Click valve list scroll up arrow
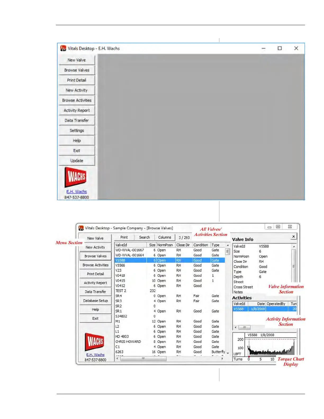 click(x=228, y=245)
